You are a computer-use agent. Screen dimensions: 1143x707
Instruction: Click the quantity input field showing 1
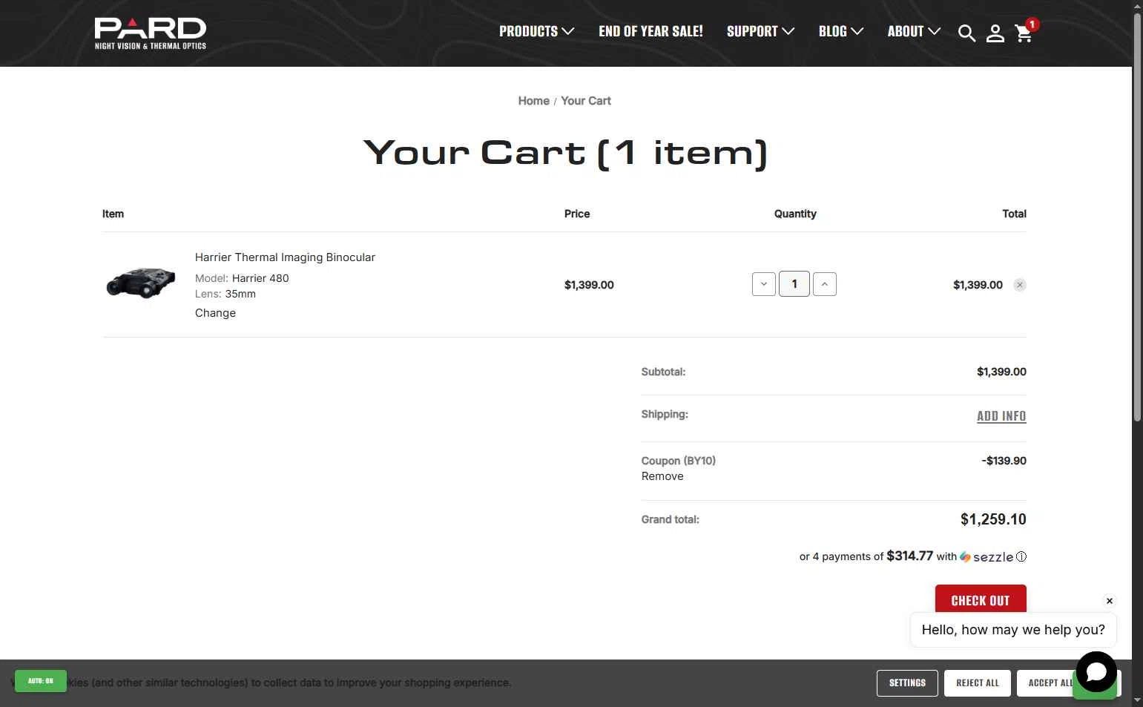coord(794,284)
